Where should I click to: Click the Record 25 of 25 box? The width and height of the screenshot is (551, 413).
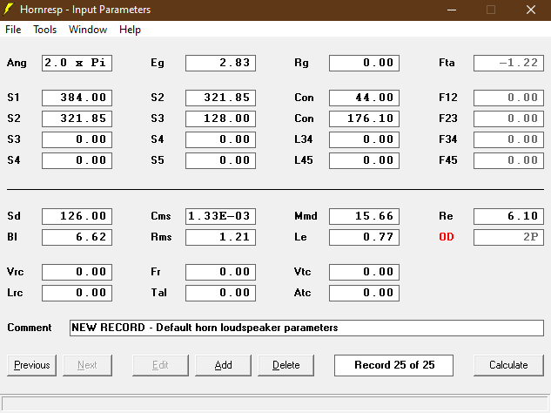(x=394, y=365)
